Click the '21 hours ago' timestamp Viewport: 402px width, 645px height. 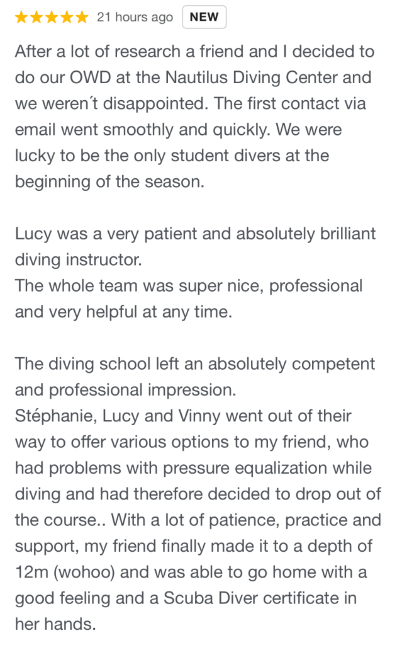[135, 18]
